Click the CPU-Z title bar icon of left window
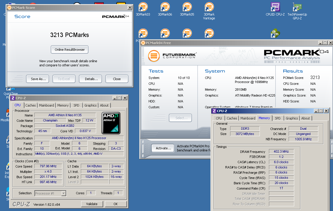Screen dimensions: 333x211 pyautogui.click(x=13, y=98)
